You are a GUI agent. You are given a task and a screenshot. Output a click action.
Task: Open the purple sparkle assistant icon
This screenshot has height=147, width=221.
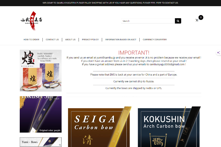click(218, 53)
